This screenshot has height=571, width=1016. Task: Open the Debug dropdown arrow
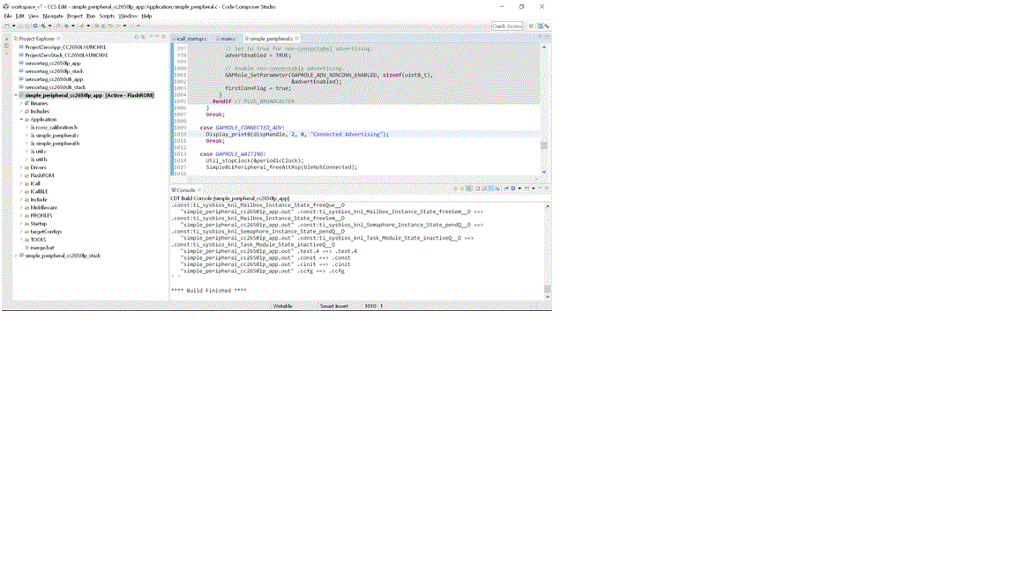(73, 26)
